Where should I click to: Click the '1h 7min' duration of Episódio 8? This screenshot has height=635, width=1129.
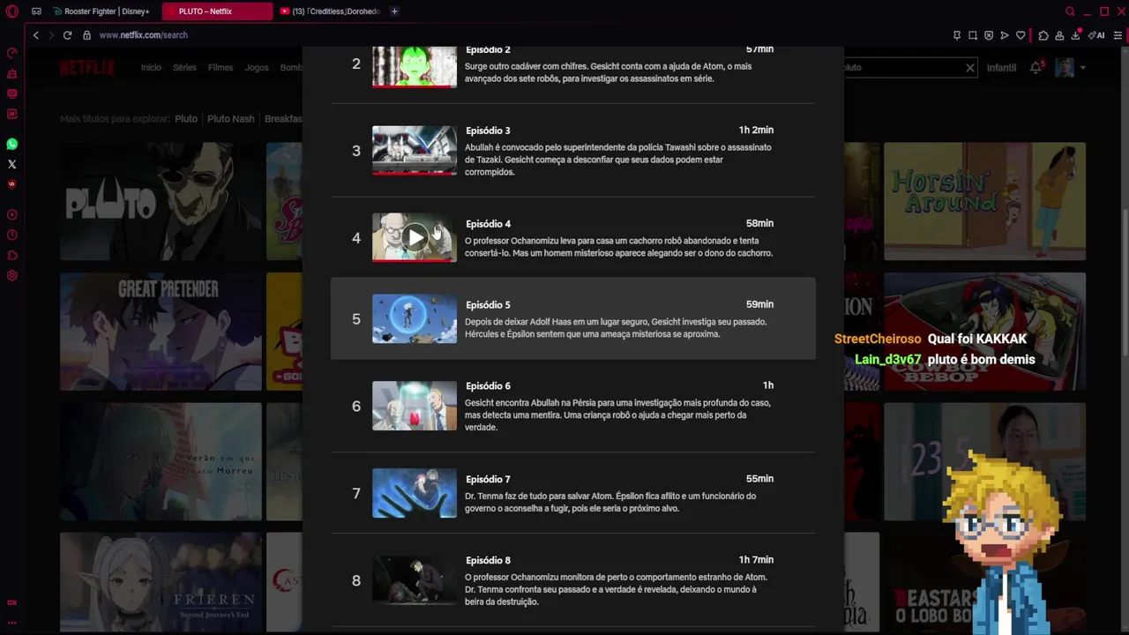coord(756,560)
